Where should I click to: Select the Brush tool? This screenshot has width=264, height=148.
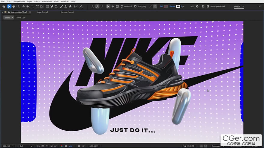(x=61, y=7)
